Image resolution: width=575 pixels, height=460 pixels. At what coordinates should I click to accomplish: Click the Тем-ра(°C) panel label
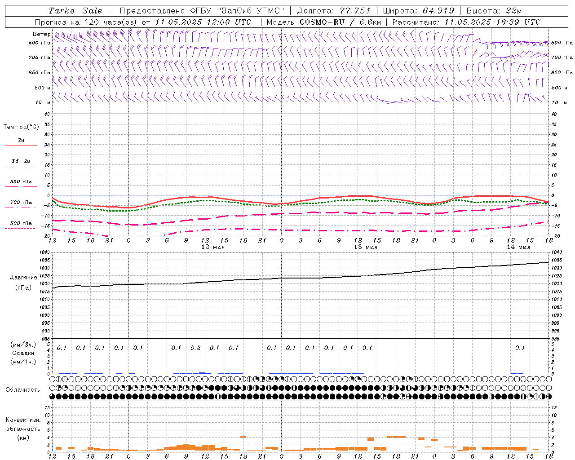pos(21,127)
